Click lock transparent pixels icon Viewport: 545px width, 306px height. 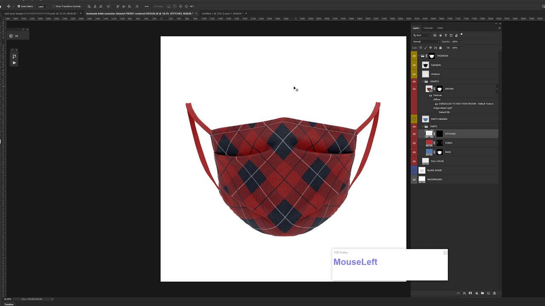(421, 48)
